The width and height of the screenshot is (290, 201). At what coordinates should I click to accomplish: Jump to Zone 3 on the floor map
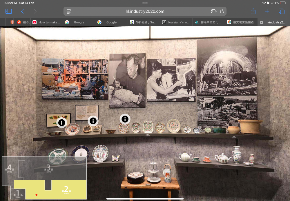48,169
